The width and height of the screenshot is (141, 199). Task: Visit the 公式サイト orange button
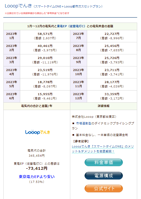pos(103,188)
